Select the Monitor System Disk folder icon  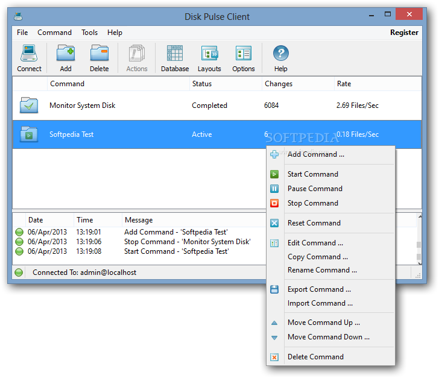pos(29,106)
